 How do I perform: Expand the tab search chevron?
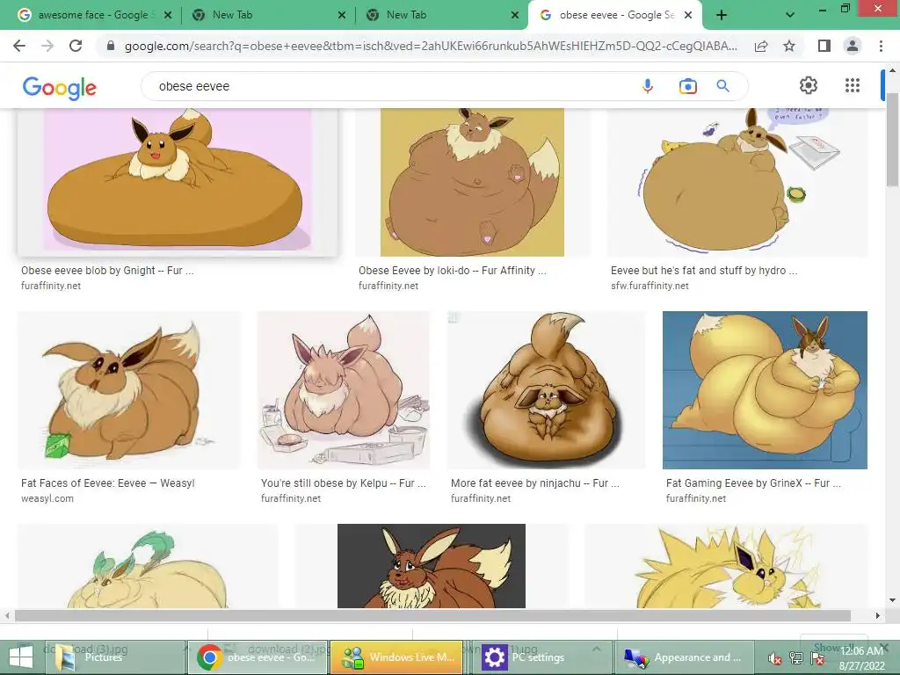(790, 15)
